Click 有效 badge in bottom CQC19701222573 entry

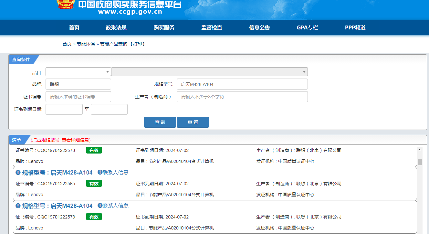click(94, 217)
